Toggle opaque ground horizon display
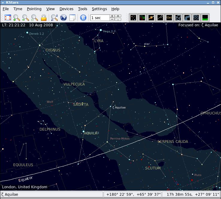Viewport: 221px width, 199px height. point(205,18)
